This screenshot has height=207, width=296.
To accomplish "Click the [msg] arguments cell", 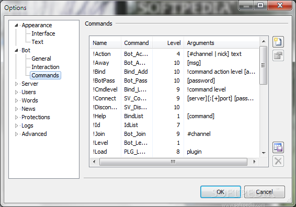I will coord(194,63).
